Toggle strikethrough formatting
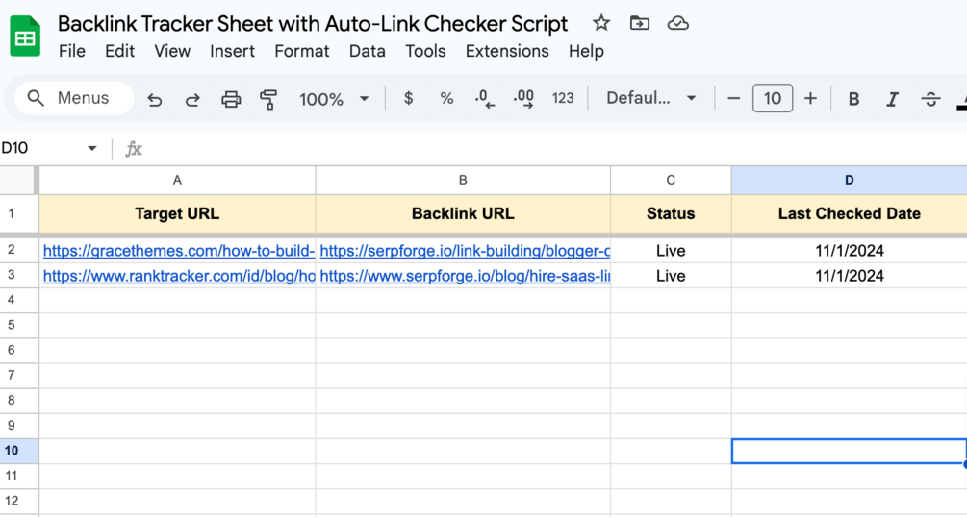967x517 pixels. 930,98
